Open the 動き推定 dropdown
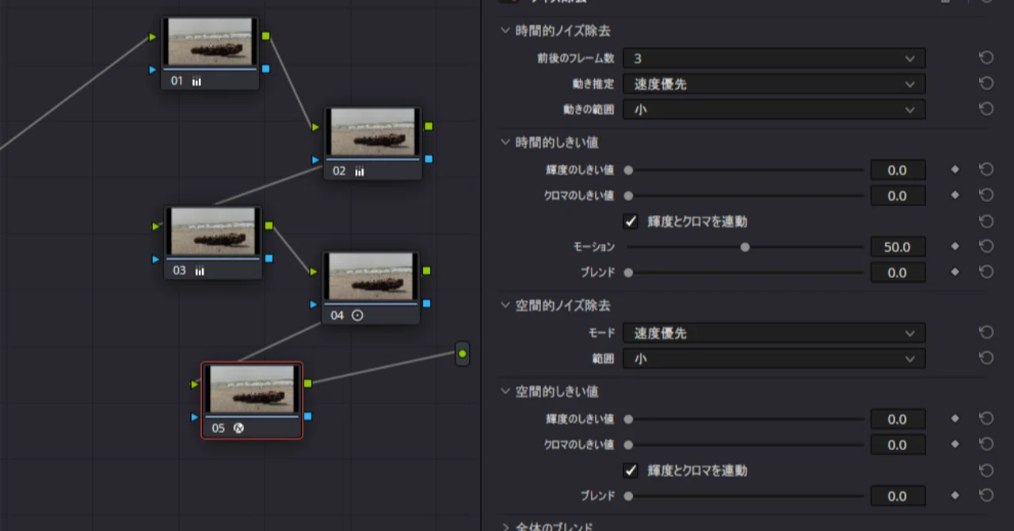The height and width of the screenshot is (531, 1014). click(774, 83)
